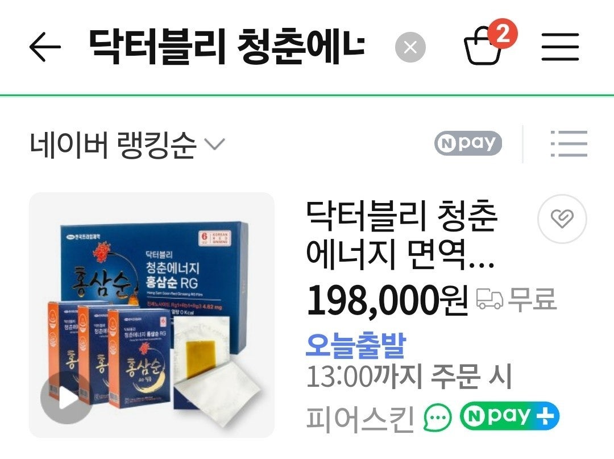
Task: Toggle the Npay filter
Action: (x=468, y=143)
